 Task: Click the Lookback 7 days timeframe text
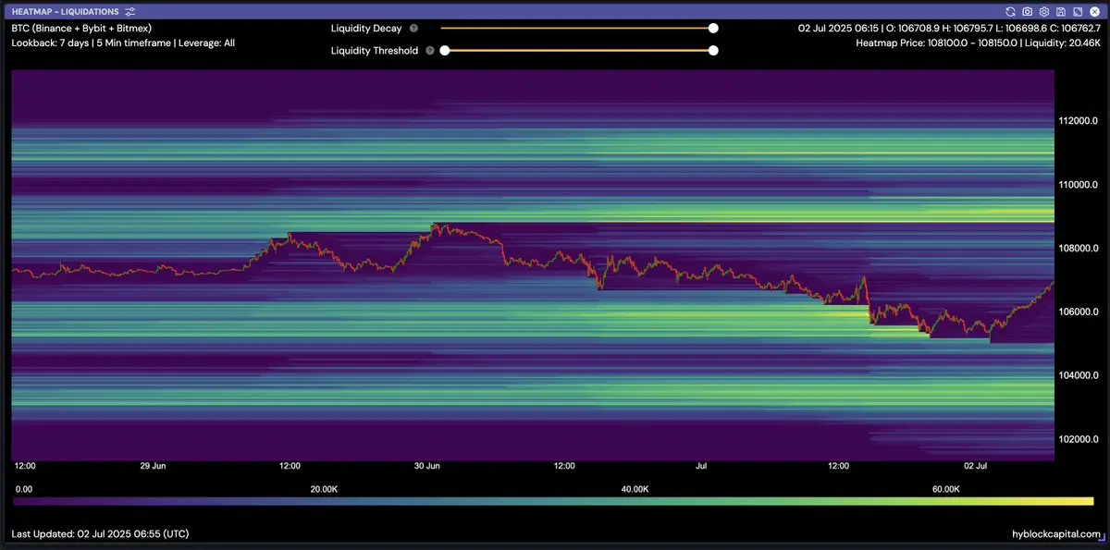(123, 43)
